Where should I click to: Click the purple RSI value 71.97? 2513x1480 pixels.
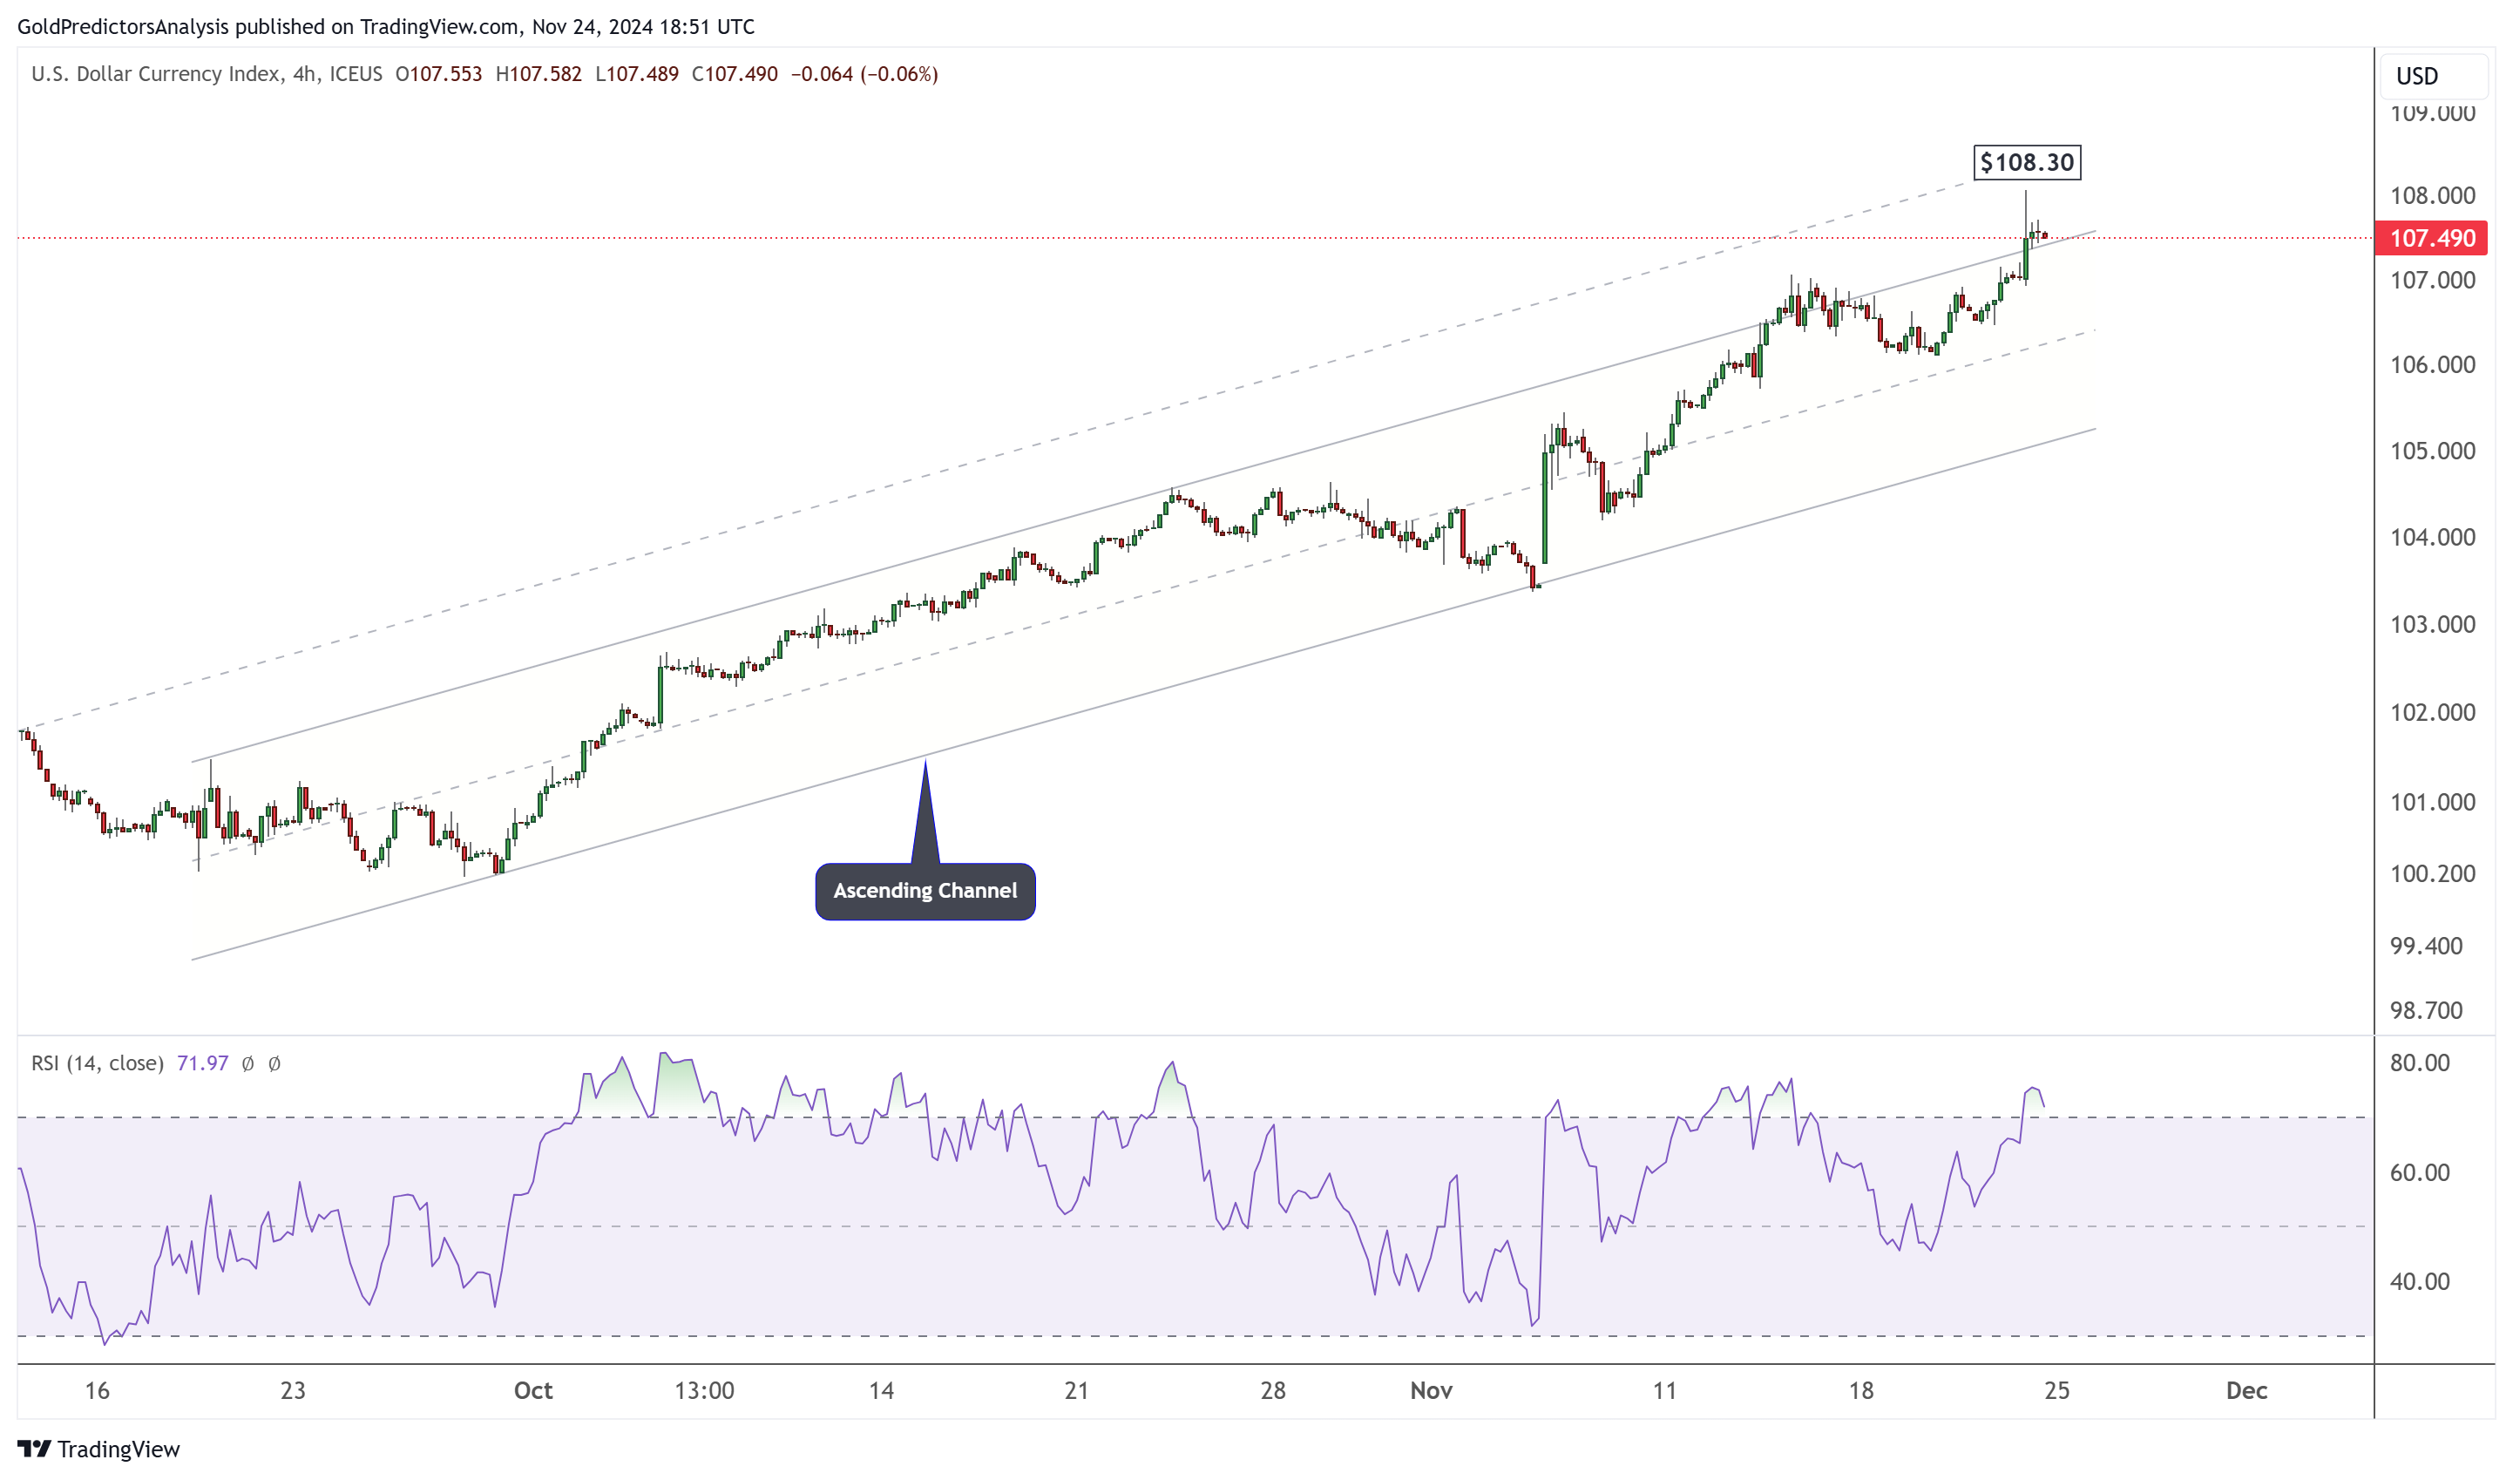pyautogui.click(x=202, y=1063)
